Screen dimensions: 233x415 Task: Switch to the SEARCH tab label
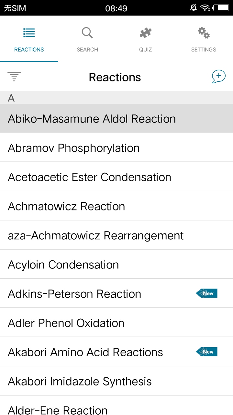tap(87, 50)
